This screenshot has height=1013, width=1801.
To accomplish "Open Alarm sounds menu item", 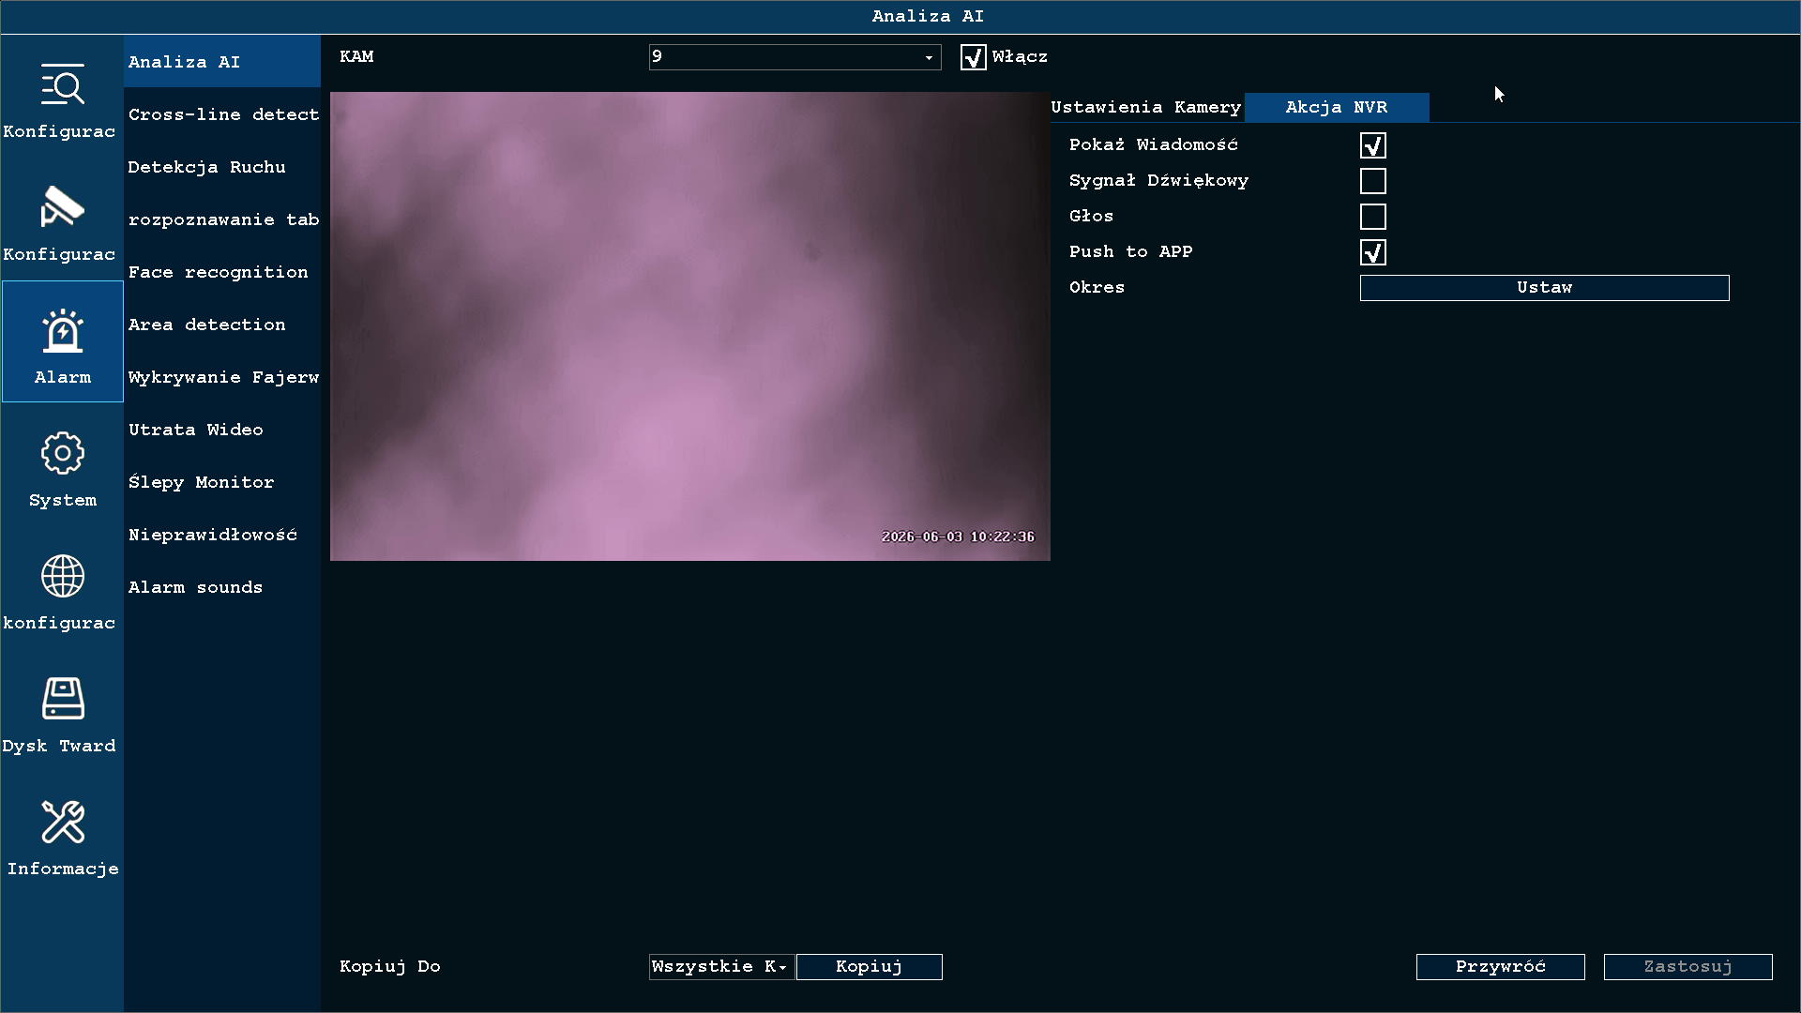I will (x=222, y=587).
